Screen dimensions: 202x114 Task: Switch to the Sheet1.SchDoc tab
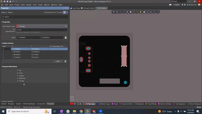tap(88, 8)
